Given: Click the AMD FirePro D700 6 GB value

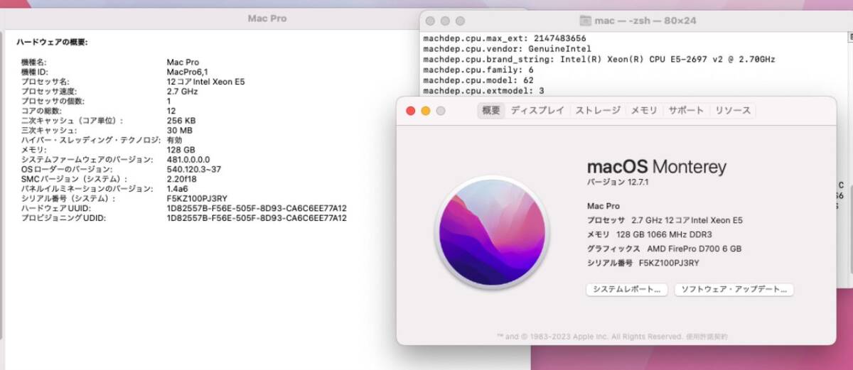Looking at the screenshot, I should tap(694, 249).
